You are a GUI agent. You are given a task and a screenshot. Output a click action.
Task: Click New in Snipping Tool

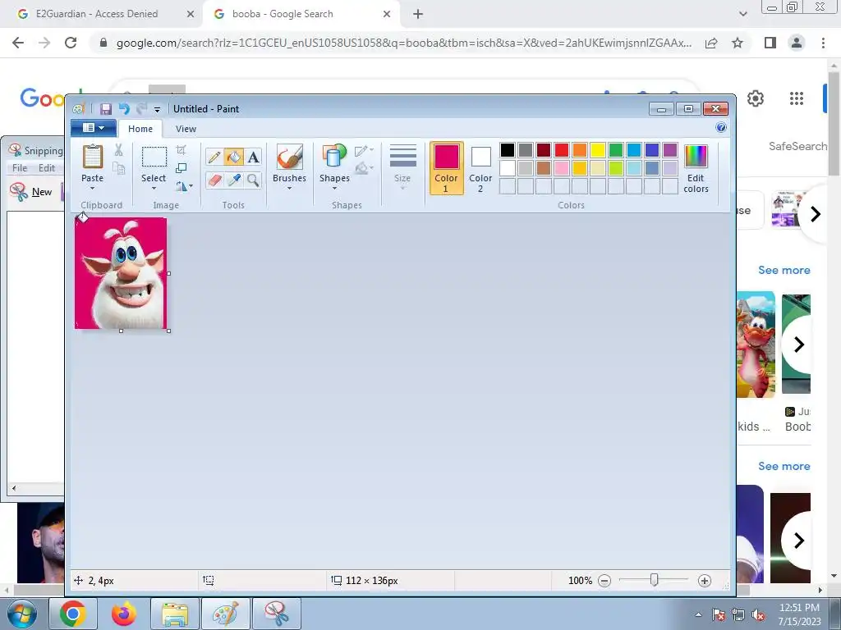pos(33,192)
